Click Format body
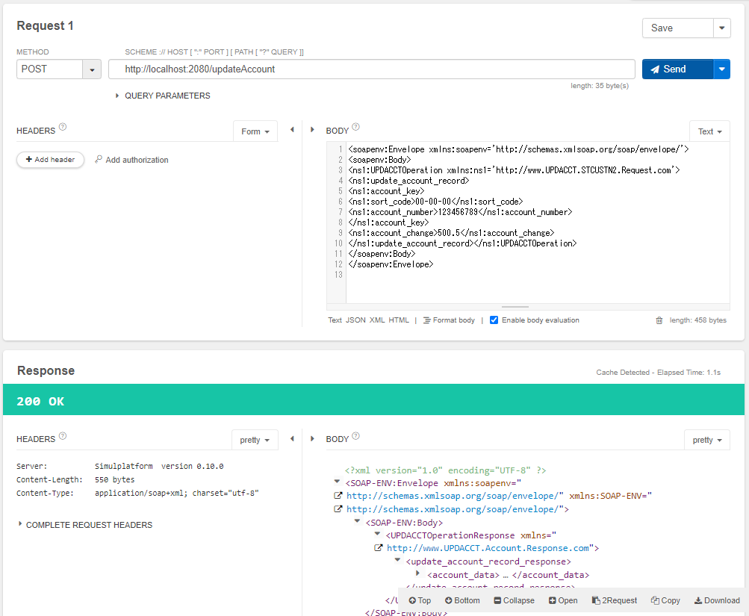The width and height of the screenshot is (749, 616). 449,320
